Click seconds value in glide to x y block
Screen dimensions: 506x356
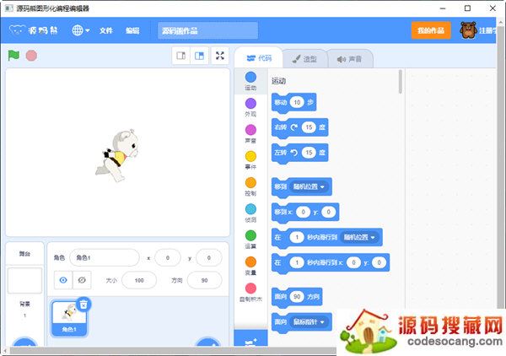click(x=297, y=262)
